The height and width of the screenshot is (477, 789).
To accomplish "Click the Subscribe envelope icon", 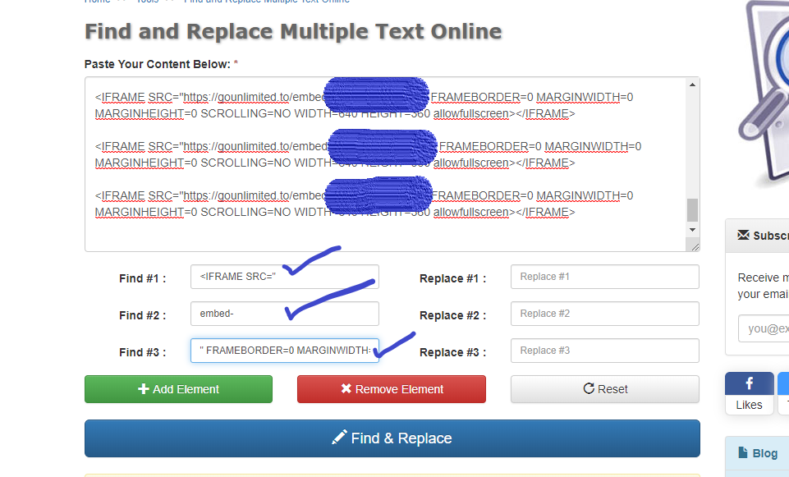I will pos(743,236).
